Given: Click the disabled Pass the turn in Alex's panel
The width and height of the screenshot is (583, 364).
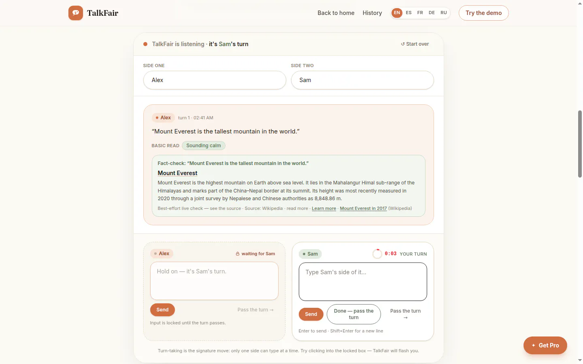Looking at the screenshot, I should point(255,310).
